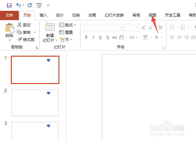Open Aa change case menu
The image size is (196, 141).
coord(134,37)
